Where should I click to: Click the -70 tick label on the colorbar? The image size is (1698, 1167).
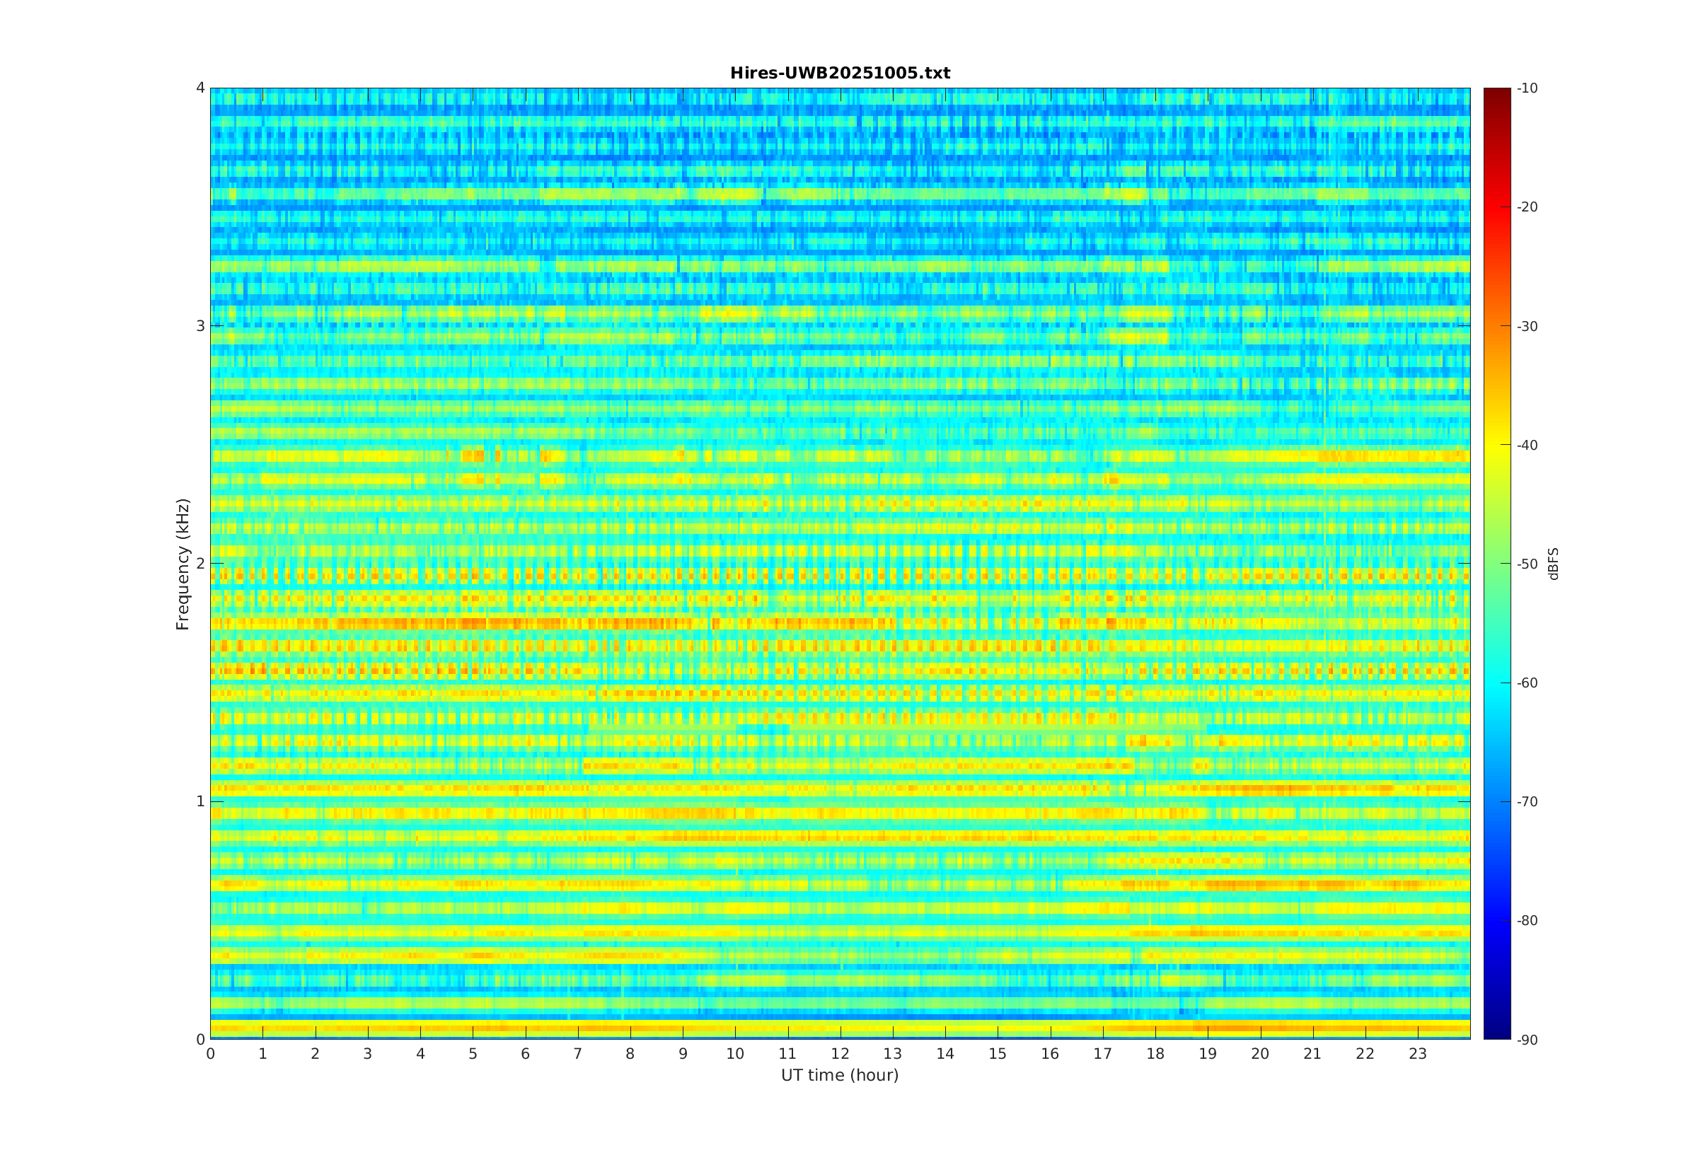(1527, 801)
